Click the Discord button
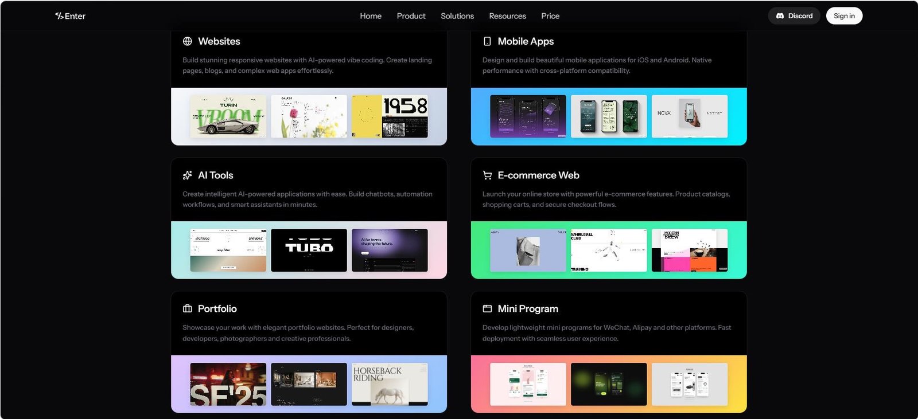918x419 pixels. click(794, 16)
